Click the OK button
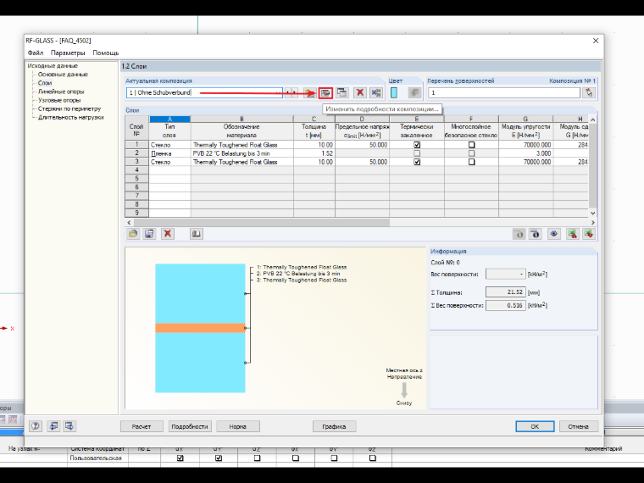 pos(535,426)
